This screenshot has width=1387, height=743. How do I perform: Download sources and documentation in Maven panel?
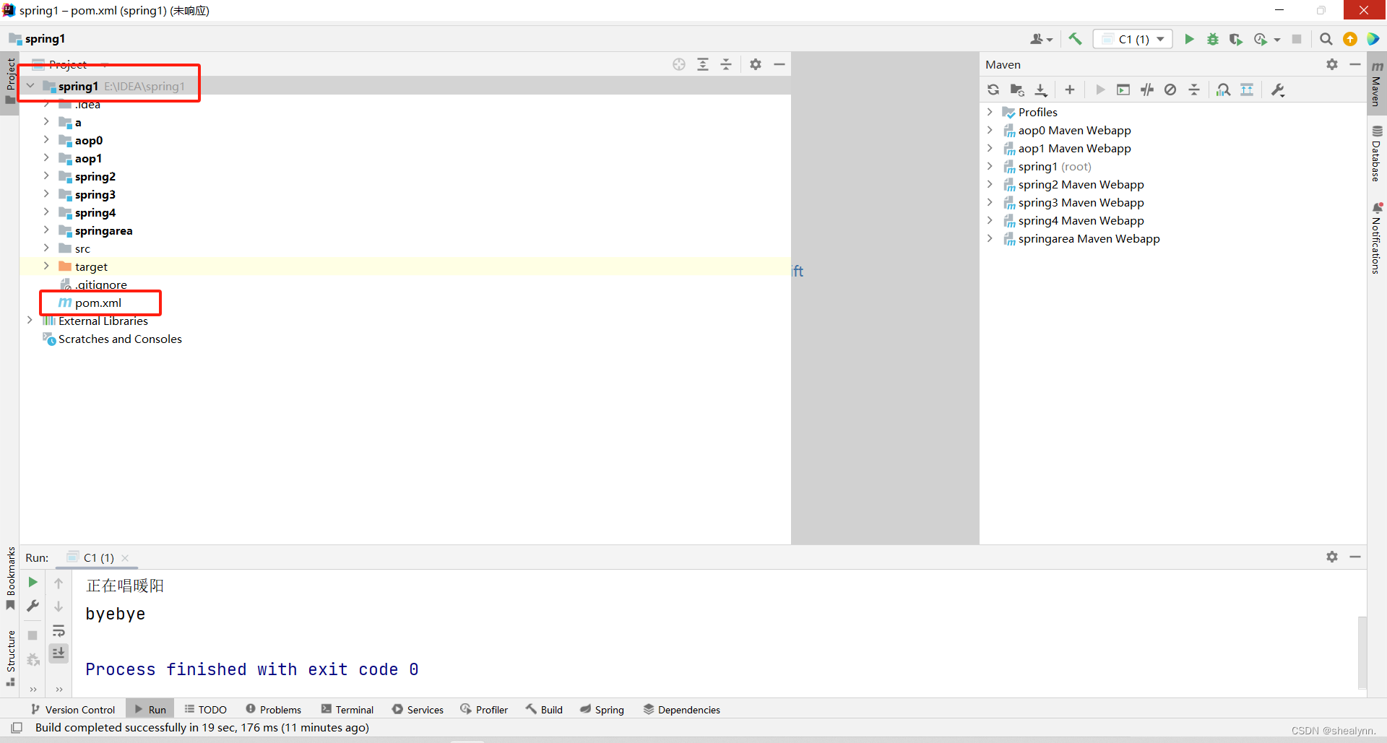point(1041,90)
